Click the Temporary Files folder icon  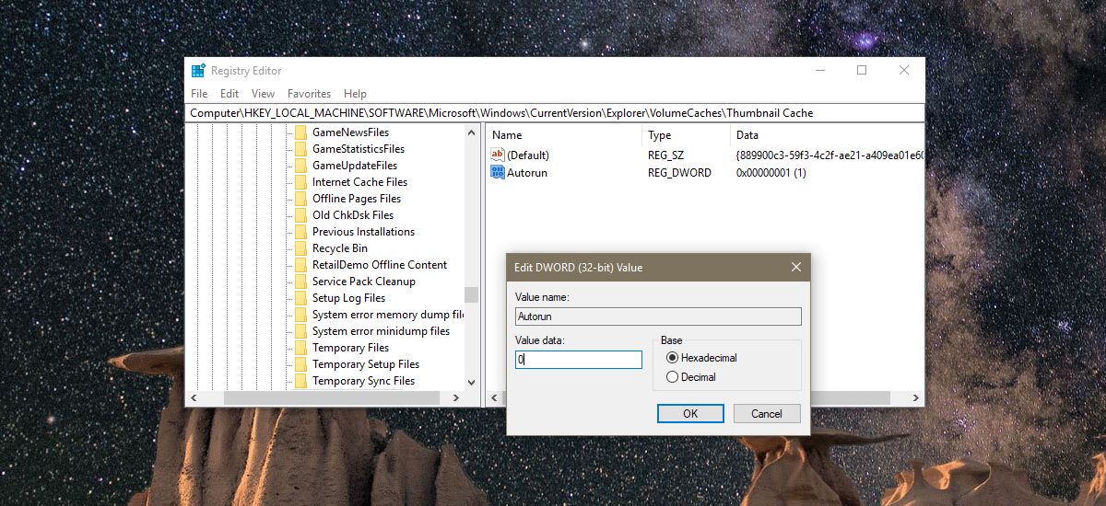(300, 348)
